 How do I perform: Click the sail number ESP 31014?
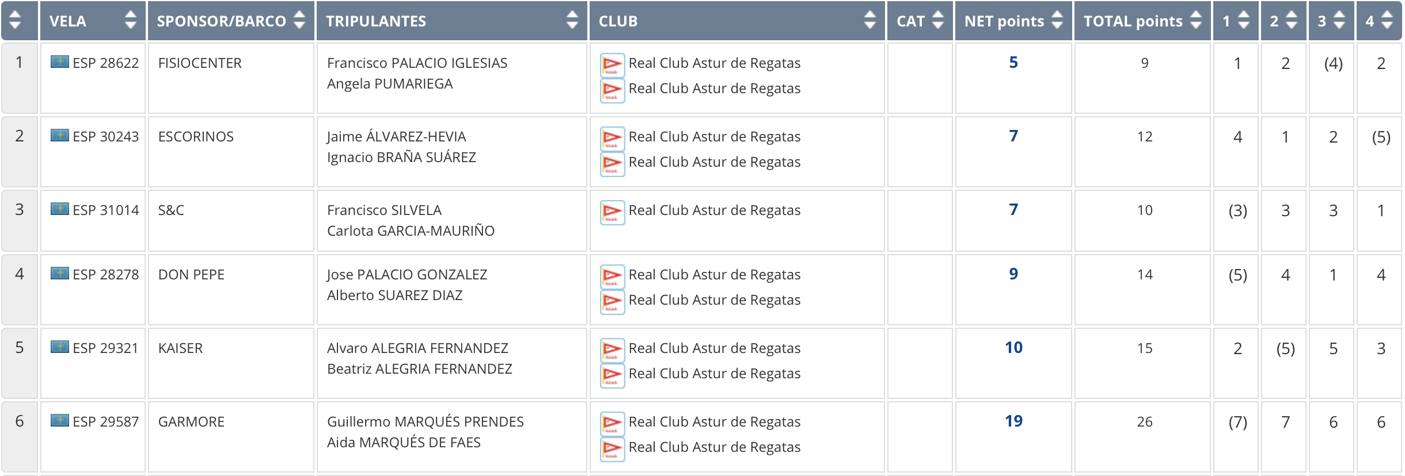tap(106, 210)
